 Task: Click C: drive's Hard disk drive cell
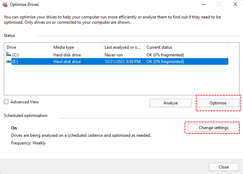click(67, 55)
